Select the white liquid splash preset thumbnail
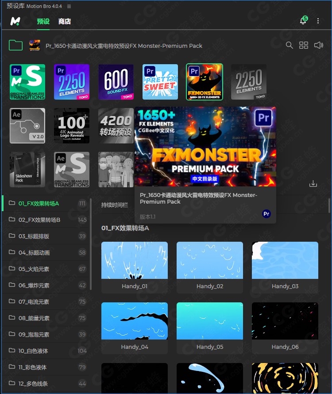 (210, 378)
